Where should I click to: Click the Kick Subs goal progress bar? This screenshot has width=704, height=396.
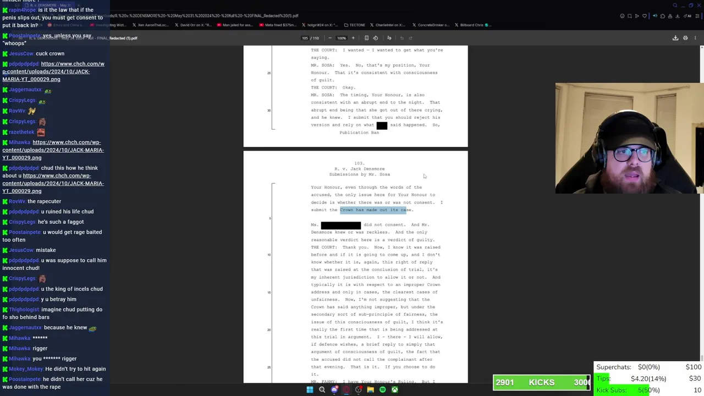[x=649, y=390]
